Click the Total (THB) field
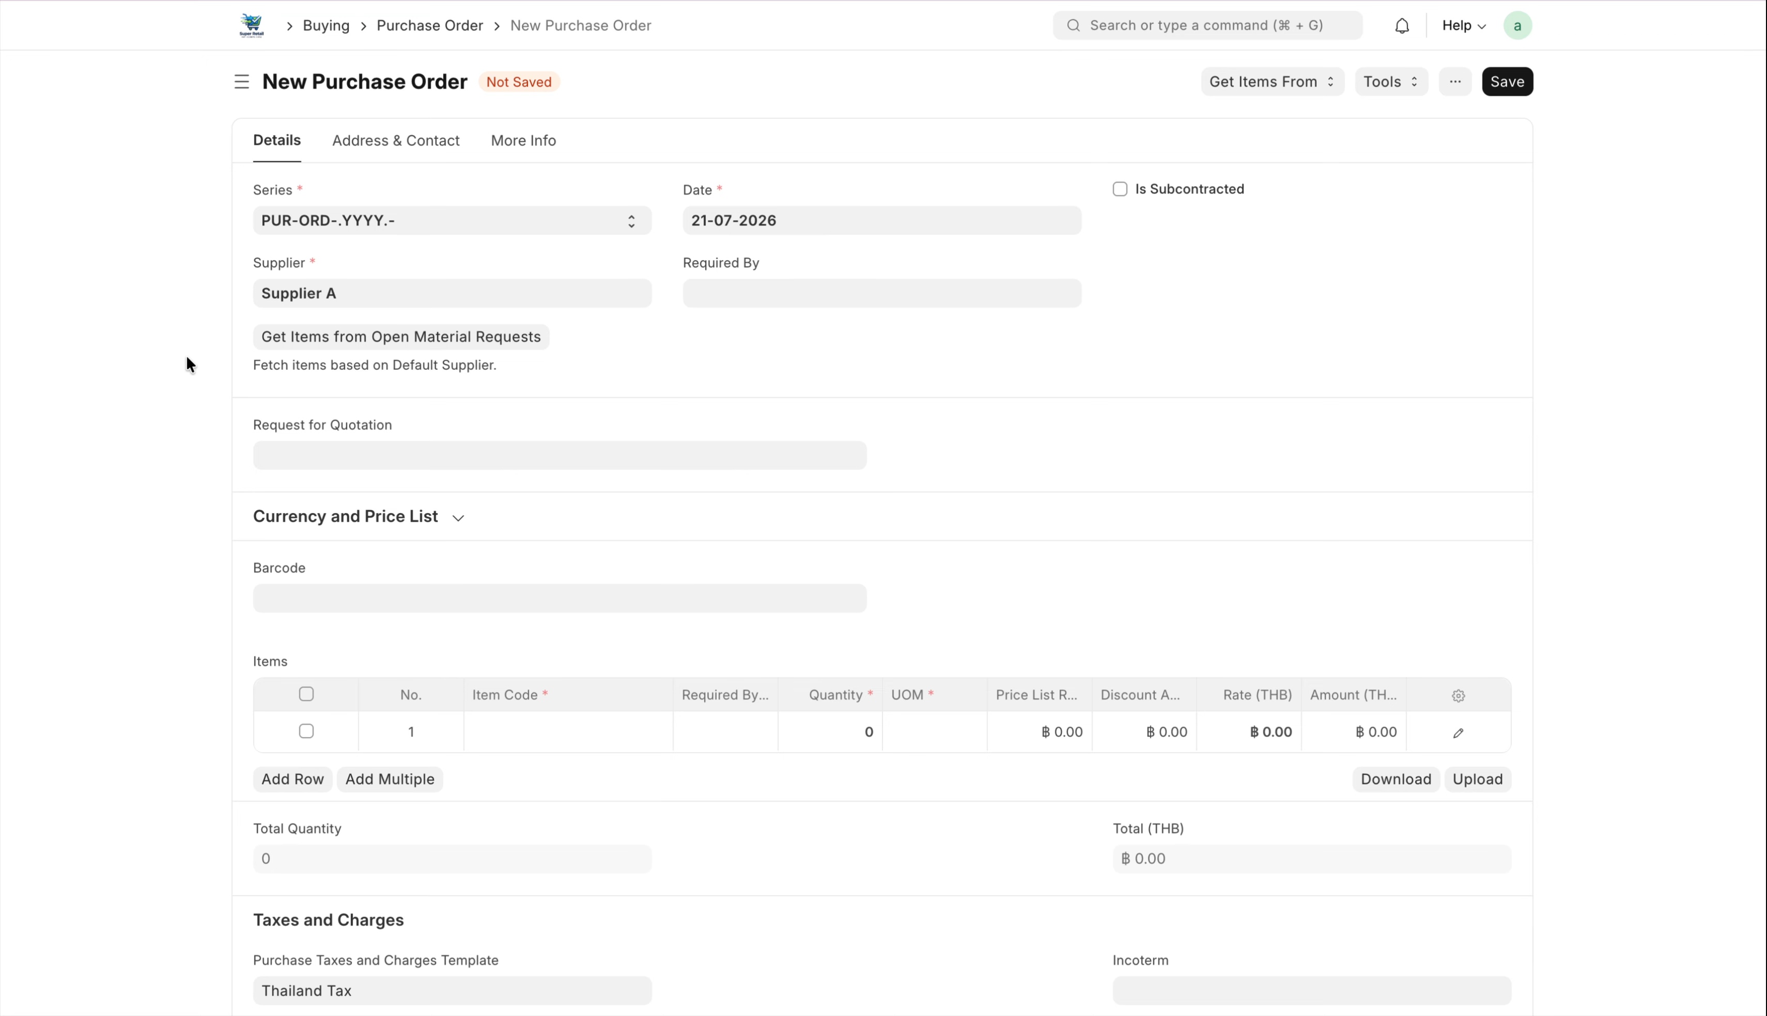This screenshot has width=1767, height=1016. pos(1311,859)
